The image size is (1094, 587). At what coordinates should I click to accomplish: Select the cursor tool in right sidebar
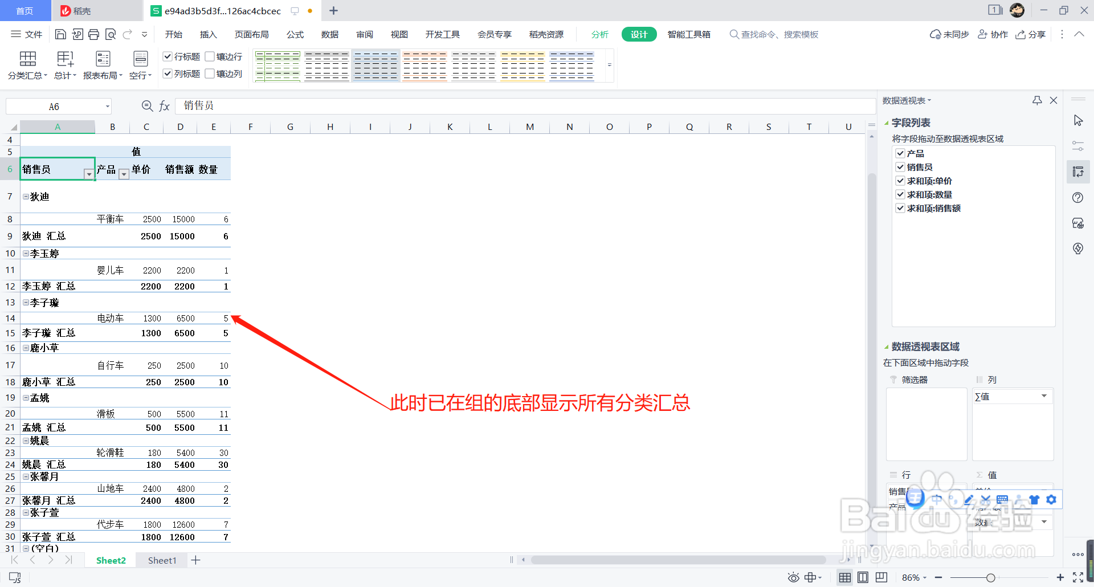(x=1078, y=121)
